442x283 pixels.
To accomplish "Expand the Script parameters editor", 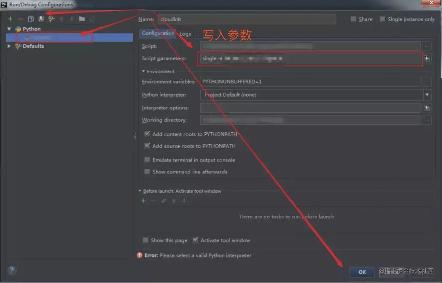I will click(x=427, y=59).
